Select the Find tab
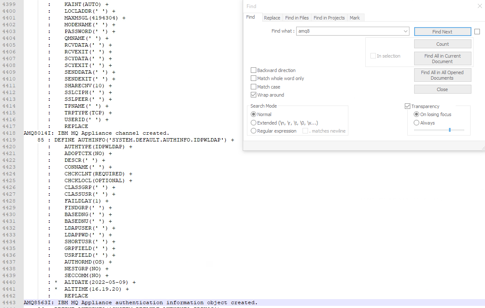Viewport: 485px width, 308px height. [250, 17]
